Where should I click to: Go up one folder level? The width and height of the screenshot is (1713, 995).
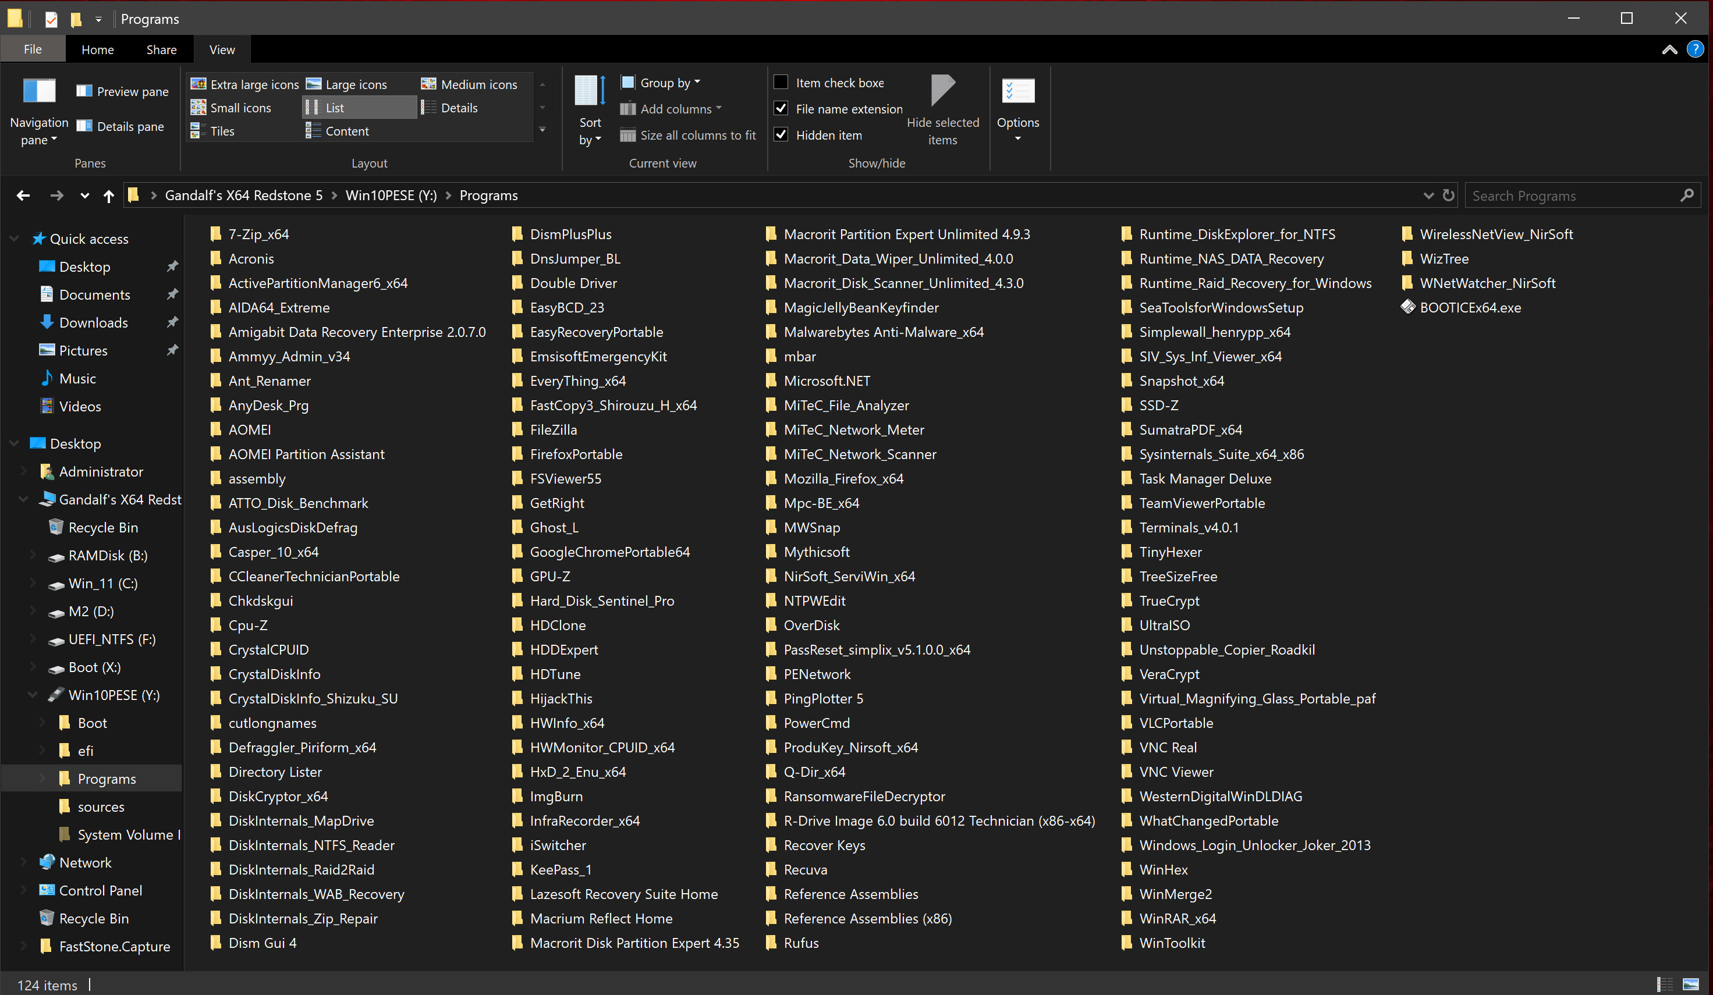(109, 196)
